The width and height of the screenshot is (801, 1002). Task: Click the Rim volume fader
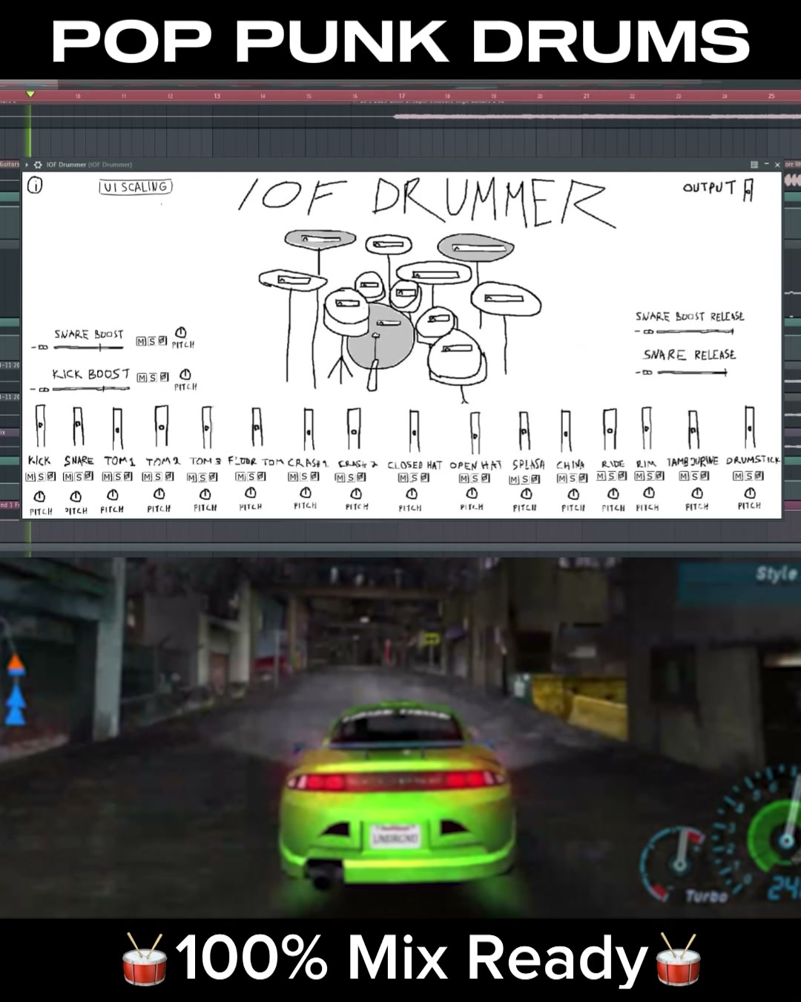click(x=647, y=428)
